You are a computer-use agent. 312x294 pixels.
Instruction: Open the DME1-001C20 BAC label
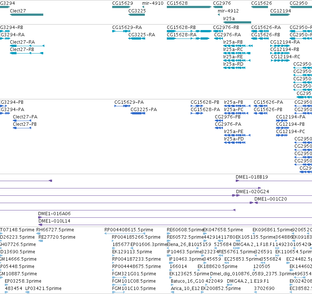pos(271,199)
